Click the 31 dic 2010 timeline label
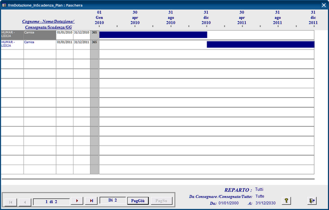 206,17
